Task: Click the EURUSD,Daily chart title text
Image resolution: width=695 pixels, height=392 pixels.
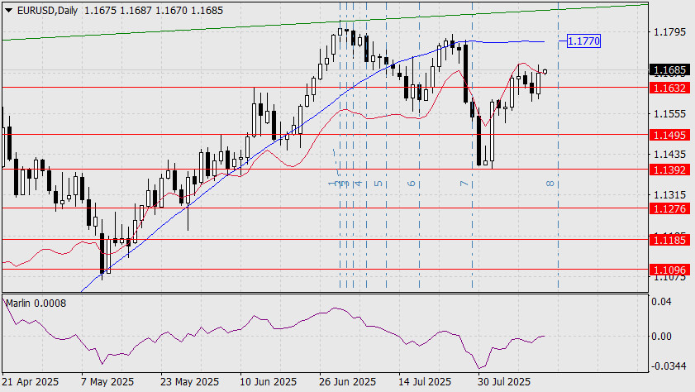Action: pyautogui.click(x=47, y=10)
